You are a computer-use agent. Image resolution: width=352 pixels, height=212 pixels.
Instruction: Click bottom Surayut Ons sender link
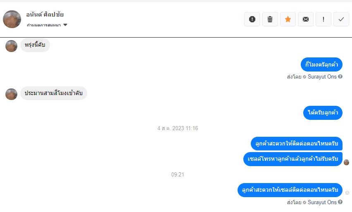click(x=322, y=202)
